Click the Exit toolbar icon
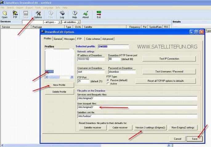 click(99, 15)
